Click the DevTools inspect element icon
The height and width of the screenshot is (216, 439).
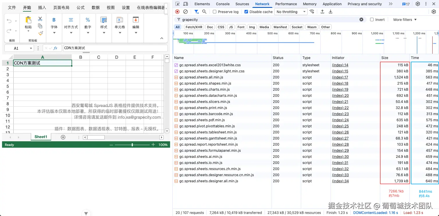click(x=177, y=4)
